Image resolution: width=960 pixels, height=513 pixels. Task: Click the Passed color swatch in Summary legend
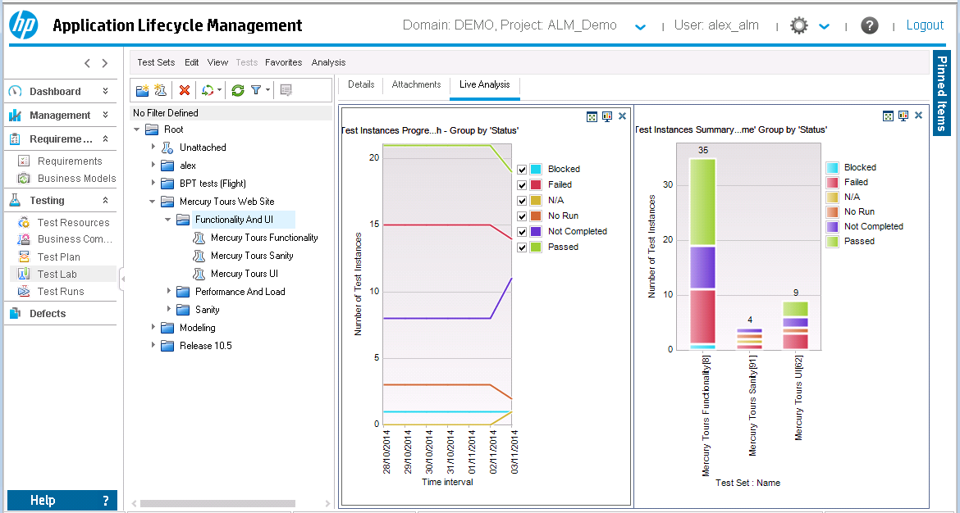coord(832,241)
